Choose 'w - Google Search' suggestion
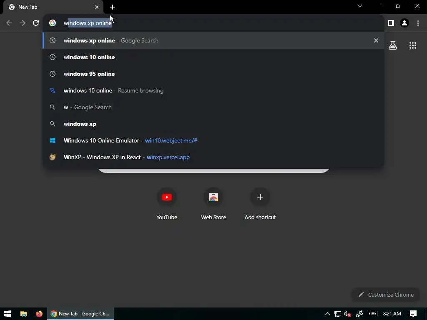The width and height of the screenshot is (427, 320). click(x=213, y=107)
